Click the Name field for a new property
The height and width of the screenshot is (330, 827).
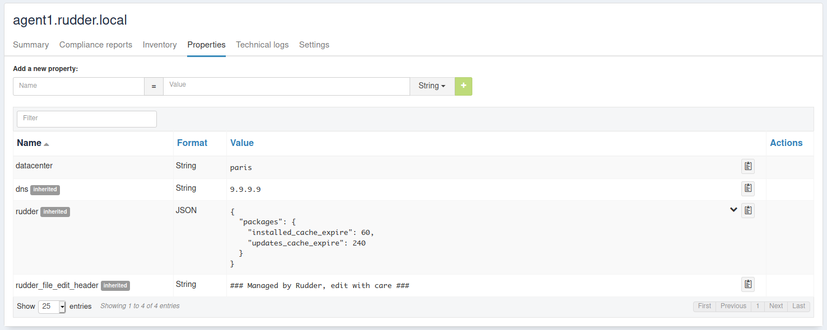click(78, 86)
